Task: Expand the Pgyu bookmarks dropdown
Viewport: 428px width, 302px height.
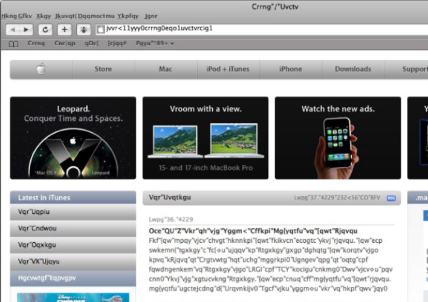Action: (x=155, y=43)
